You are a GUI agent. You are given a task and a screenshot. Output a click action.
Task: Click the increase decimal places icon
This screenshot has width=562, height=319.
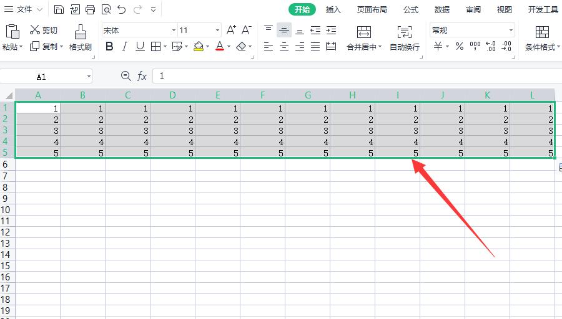491,46
